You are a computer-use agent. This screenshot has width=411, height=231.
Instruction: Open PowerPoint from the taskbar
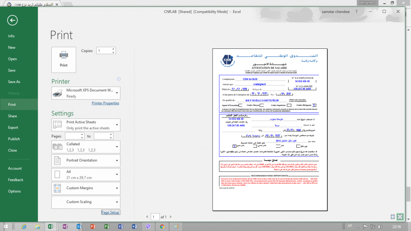click(93, 226)
